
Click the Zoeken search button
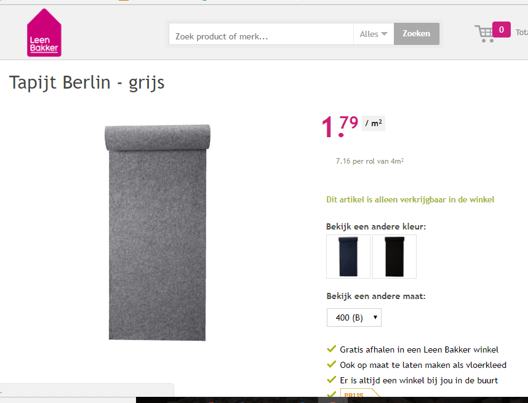[x=417, y=34]
